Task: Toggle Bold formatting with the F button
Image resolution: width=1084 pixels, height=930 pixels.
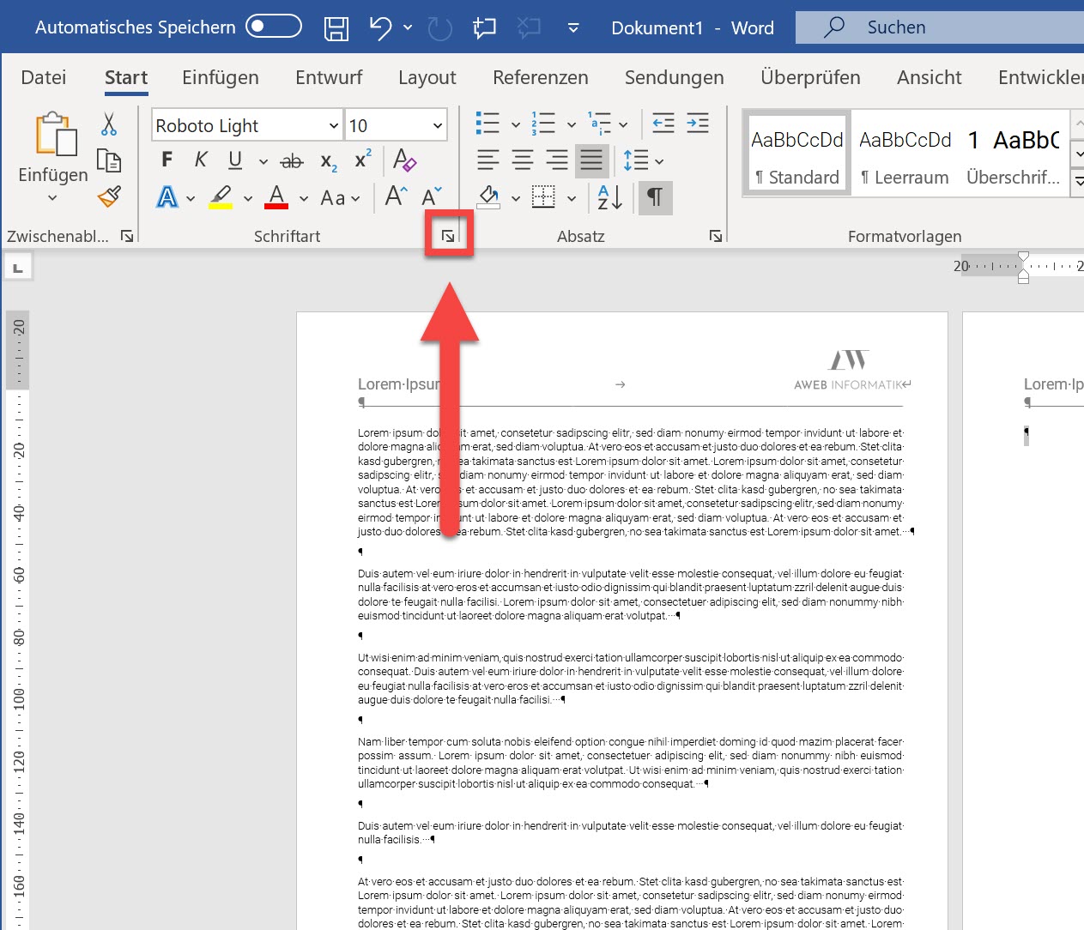Action: 167,160
